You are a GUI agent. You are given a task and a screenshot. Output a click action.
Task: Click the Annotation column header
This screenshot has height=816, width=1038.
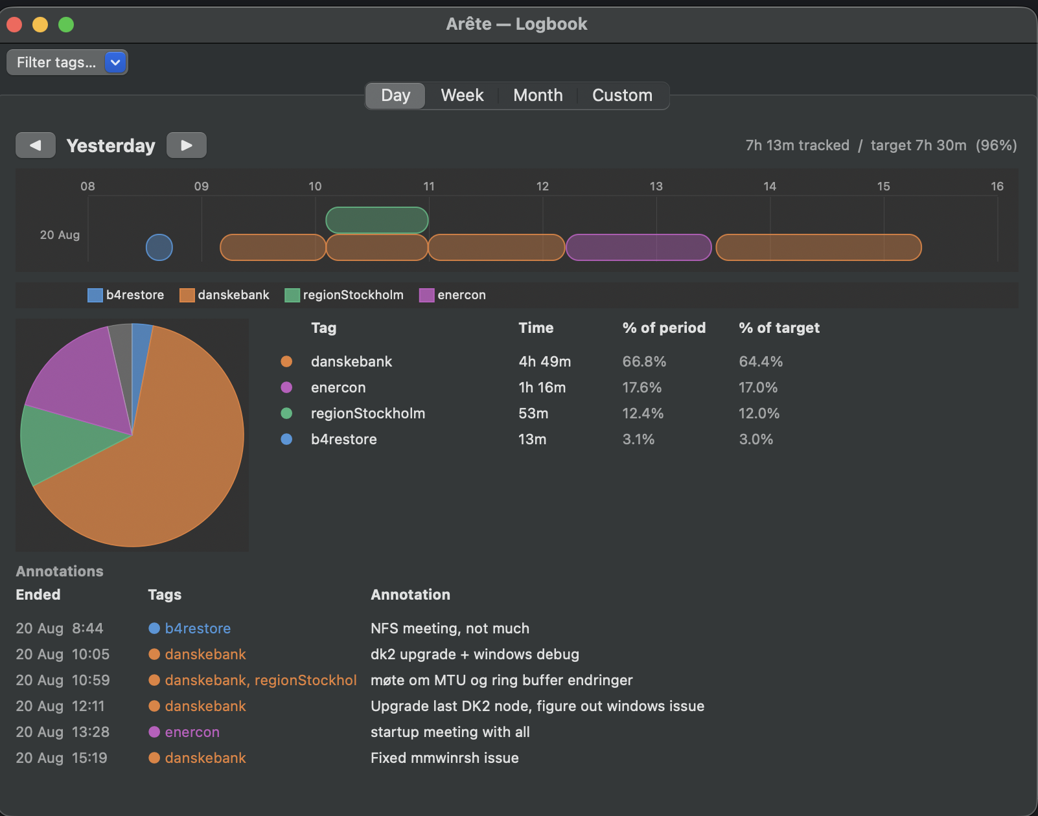pos(410,595)
